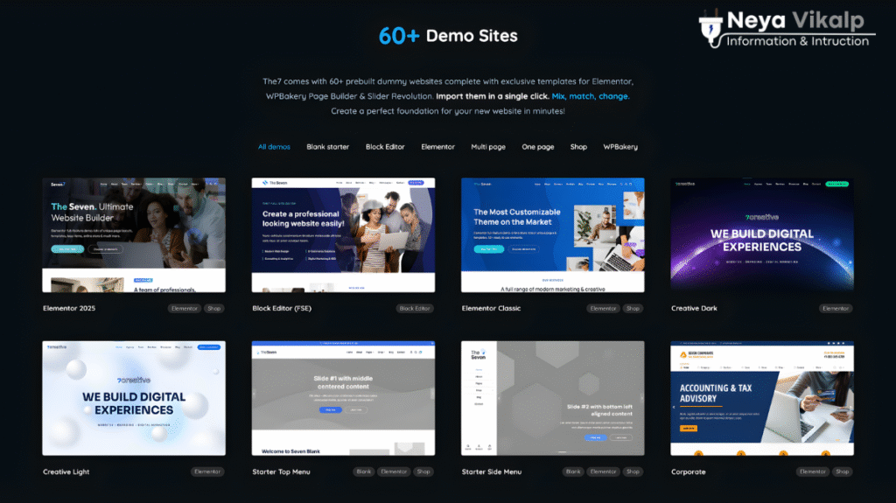Select the Multi page filter tab
Image resolution: width=896 pixels, height=503 pixels.
(x=488, y=147)
